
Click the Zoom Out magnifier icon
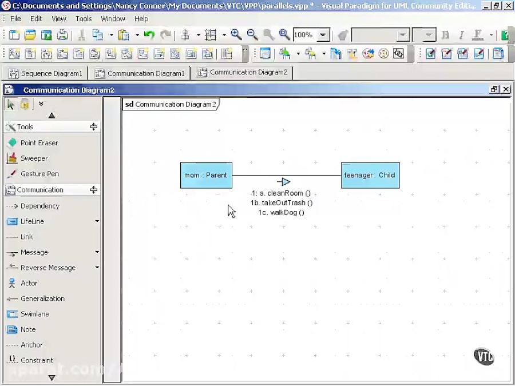pos(252,35)
